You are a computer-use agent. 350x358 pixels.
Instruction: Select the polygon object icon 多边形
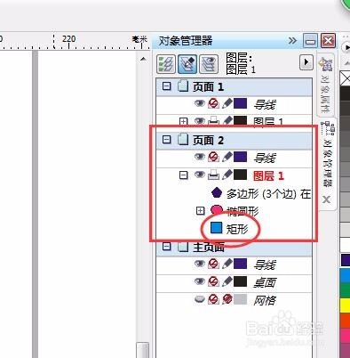pos(217,192)
